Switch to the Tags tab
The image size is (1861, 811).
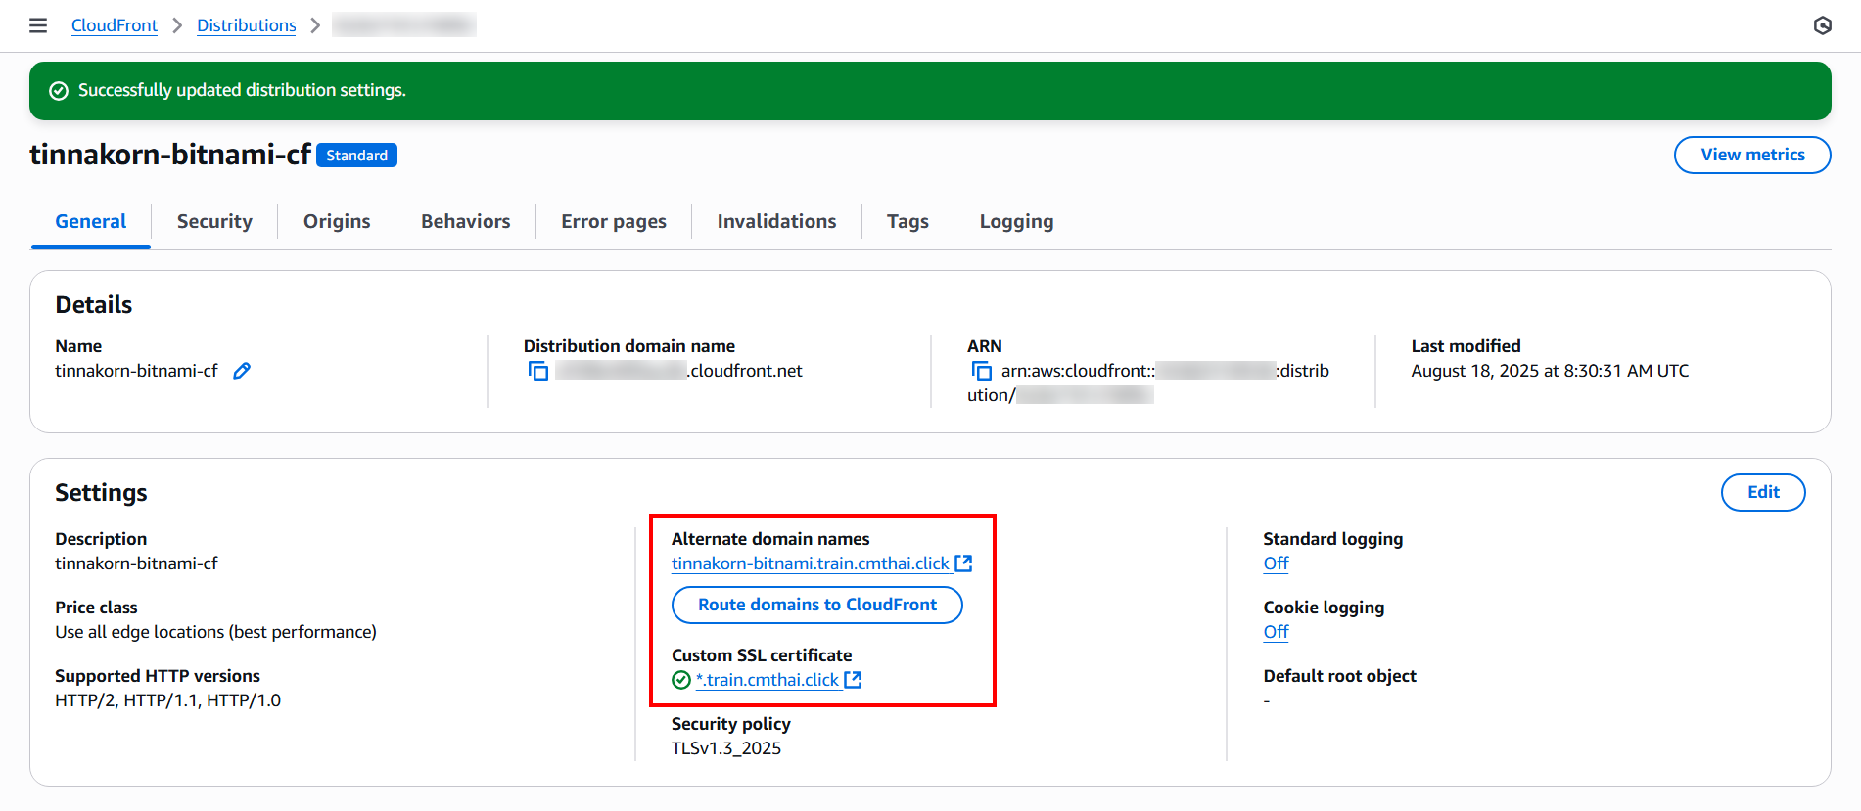click(x=907, y=222)
